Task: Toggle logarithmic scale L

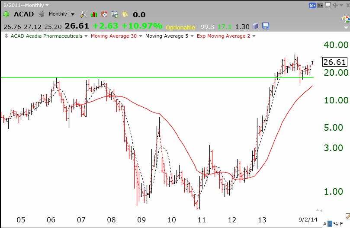Action: 330,224
